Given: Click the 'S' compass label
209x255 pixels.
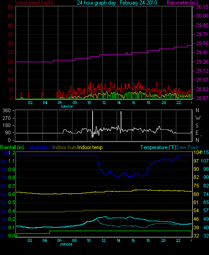Looking at the screenshot, I should pos(197,125).
